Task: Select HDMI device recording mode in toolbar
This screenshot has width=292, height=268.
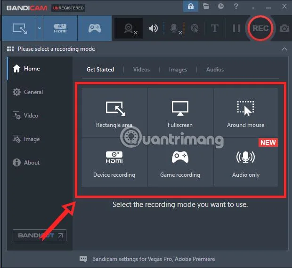Action: [60, 28]
